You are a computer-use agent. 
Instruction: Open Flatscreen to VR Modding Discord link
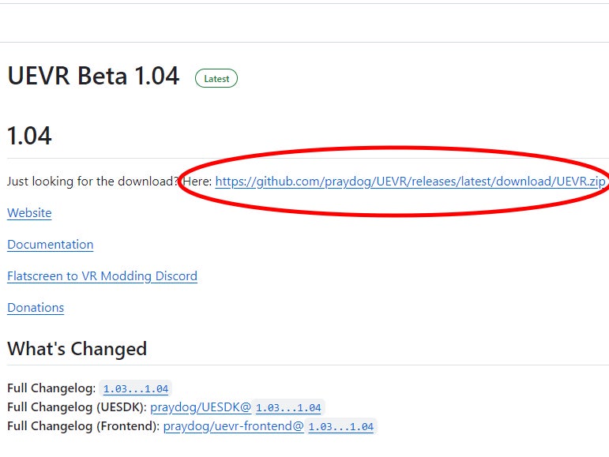pos(102,276)
